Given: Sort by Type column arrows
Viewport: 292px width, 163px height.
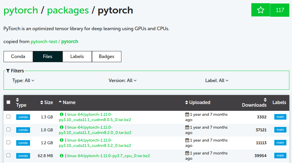Looking at the screenshot, I should tap(17, 100).
